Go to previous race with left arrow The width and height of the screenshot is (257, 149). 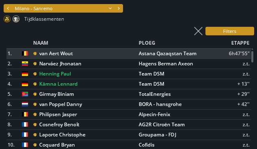pos(8,9)
